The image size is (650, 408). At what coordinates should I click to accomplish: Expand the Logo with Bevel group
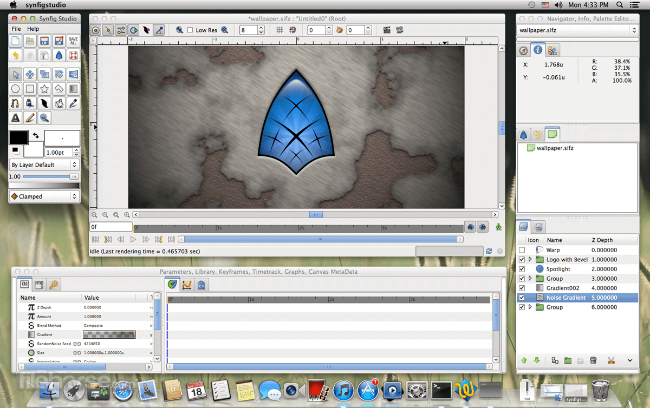(530, 260)
